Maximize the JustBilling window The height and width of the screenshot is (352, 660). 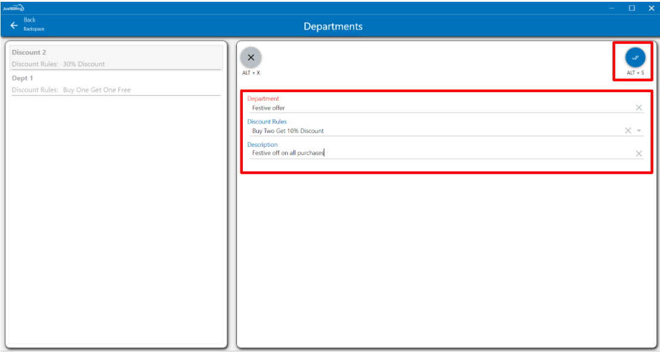[631, 8]
